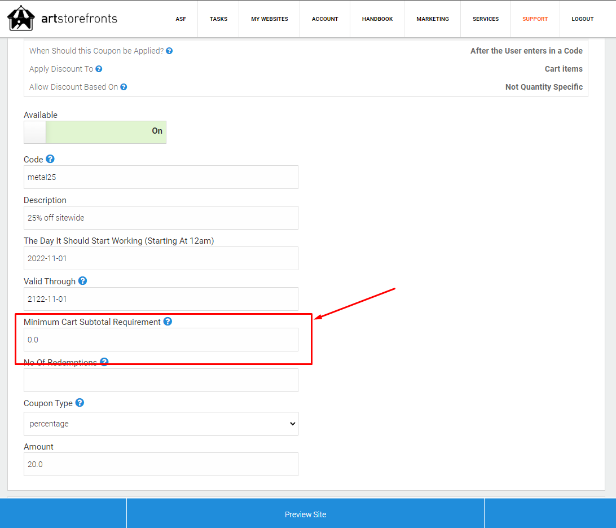This screenshot has width=616, height=528.
Task: Open help icon beside 'When Should this Coupon be Applied?'
Action: [x=169, y=51]
